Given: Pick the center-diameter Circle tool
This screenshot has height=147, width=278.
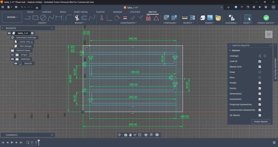Looking at the screenshot, I should click(x=43, y=17).
